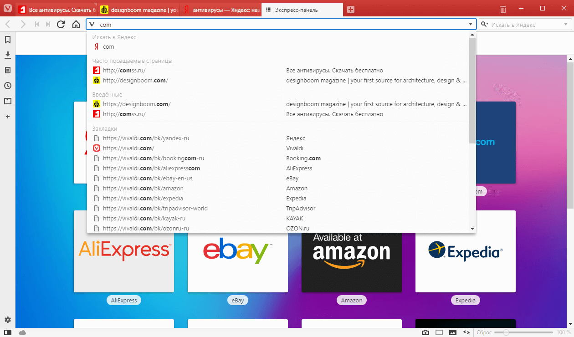Go forward to the next page

click(x=23, y=24)
